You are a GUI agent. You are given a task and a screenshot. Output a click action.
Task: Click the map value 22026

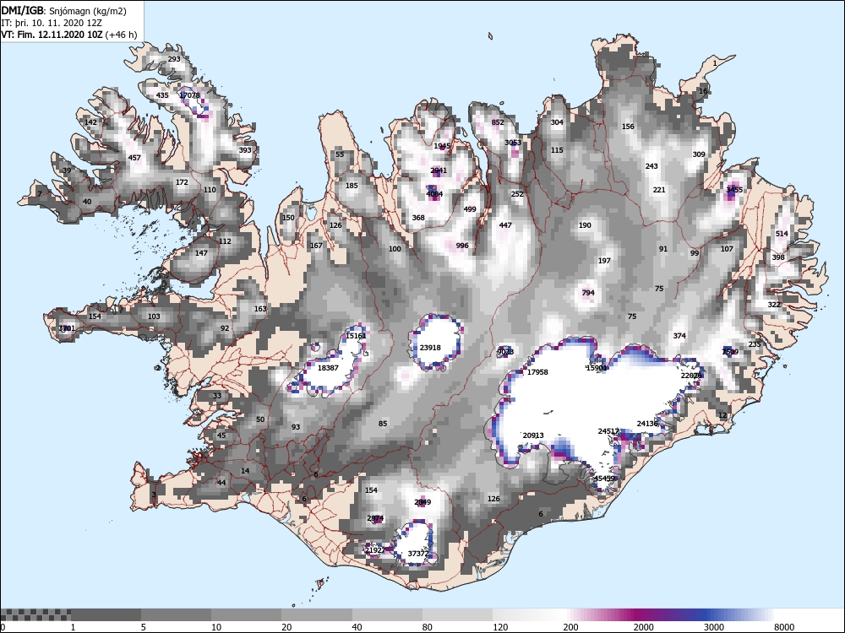pyautogui.click(x=691, y=376)
